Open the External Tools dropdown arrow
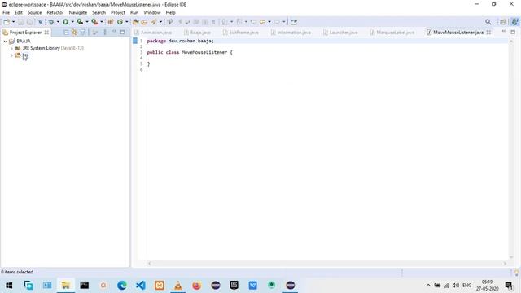The width and height of the screenshot is (521, 293). pos(102,22)
